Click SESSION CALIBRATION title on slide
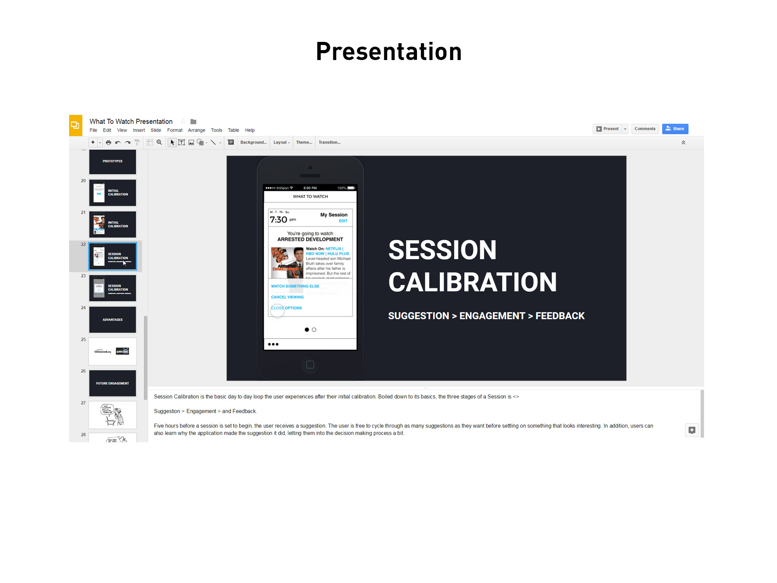777x583 pixels. coord(472,266)
